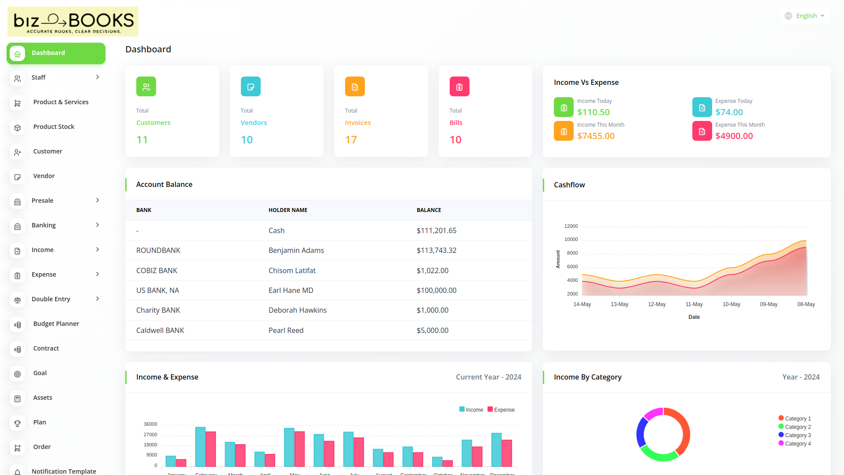Image resolution: width=844 pixels, height=475 pixels.
Task: Click the ROUNDBANK bank name link
Action: click(x=158, y=250)
